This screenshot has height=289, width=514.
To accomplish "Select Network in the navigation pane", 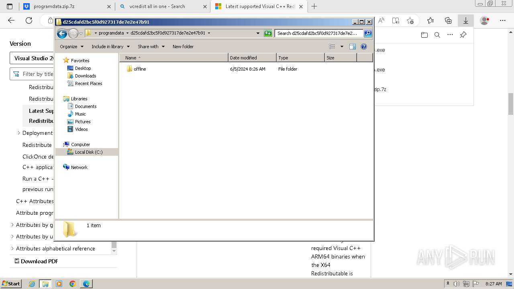I will 79,167.
